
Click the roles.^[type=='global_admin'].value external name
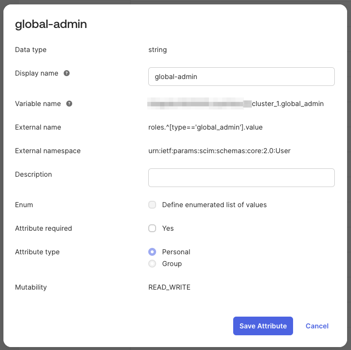(205, 127)
